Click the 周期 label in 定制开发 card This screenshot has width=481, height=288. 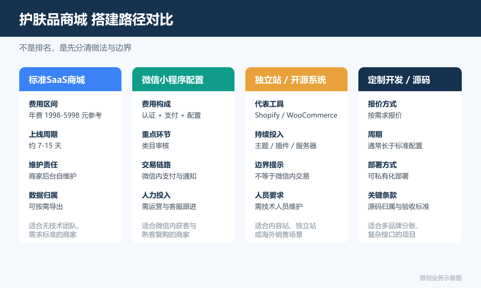pos(375,134)
